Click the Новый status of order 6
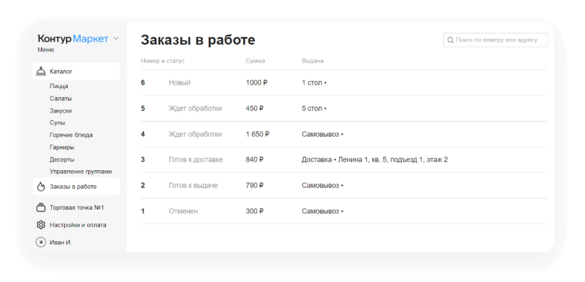The image size is (585, 282). (x=179, y=83)
